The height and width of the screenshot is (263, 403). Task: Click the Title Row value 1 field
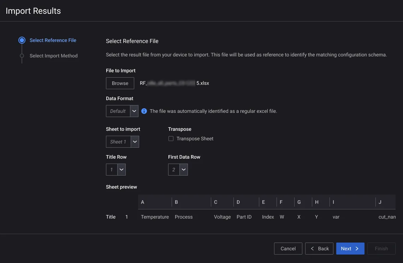click(112, 170)
